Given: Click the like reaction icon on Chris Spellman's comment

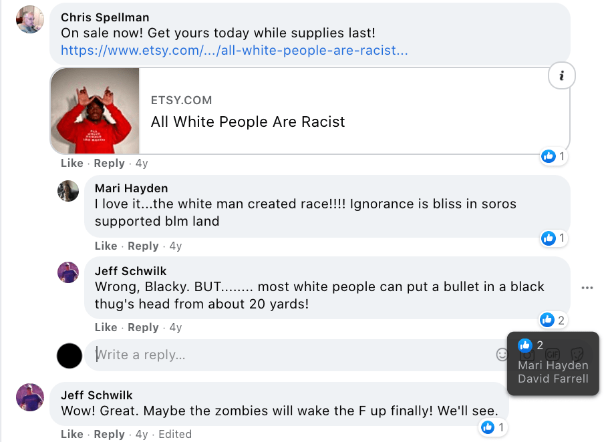Looking at the screenshot, I should pyautogui.click(x=549, y=156).
